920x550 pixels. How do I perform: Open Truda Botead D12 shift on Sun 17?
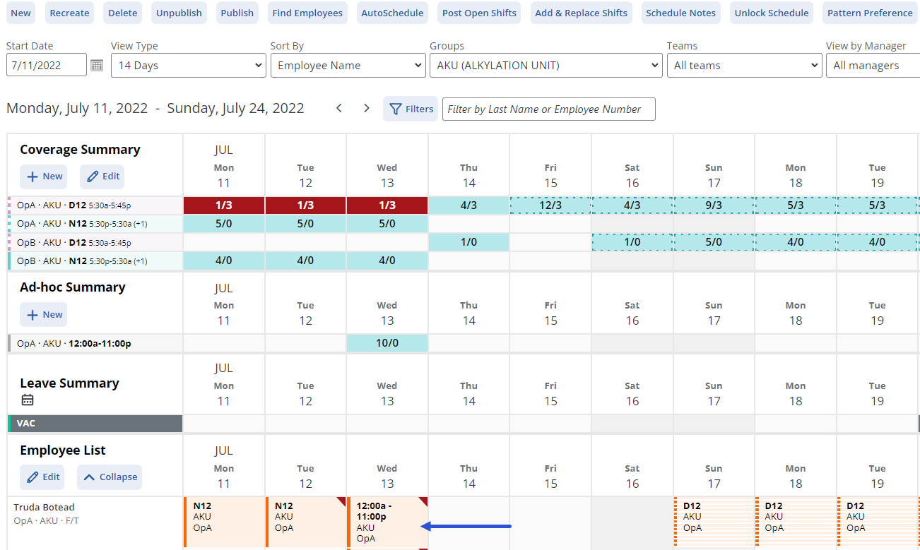click(714, 522)
